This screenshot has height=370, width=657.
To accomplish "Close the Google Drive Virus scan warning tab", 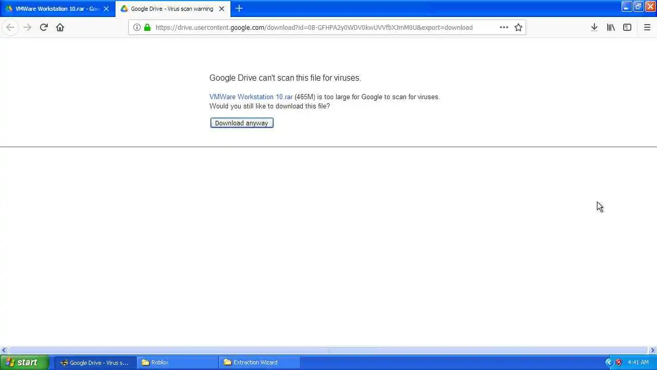I will click(222, 9).
